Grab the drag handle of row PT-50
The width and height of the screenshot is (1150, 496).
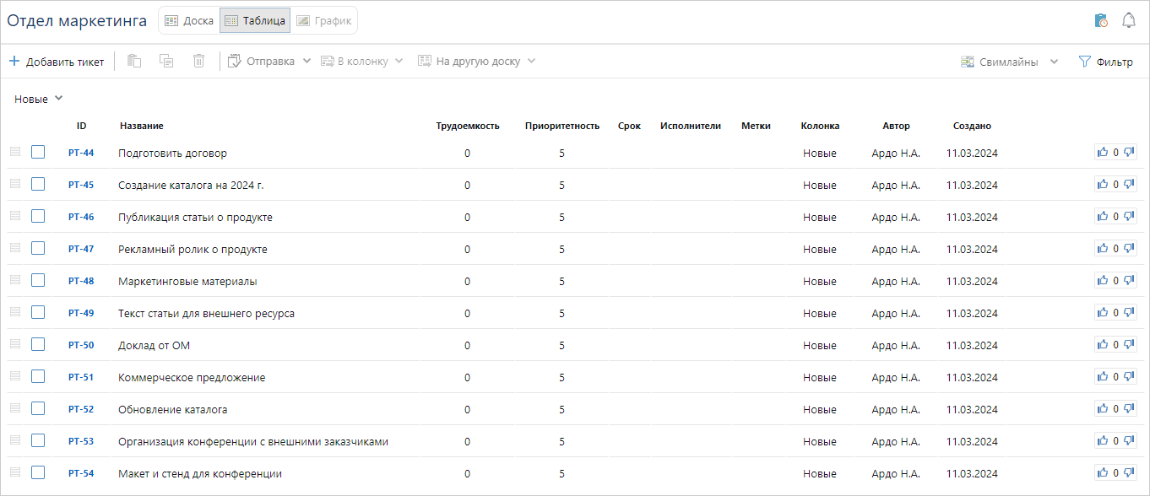14,344
